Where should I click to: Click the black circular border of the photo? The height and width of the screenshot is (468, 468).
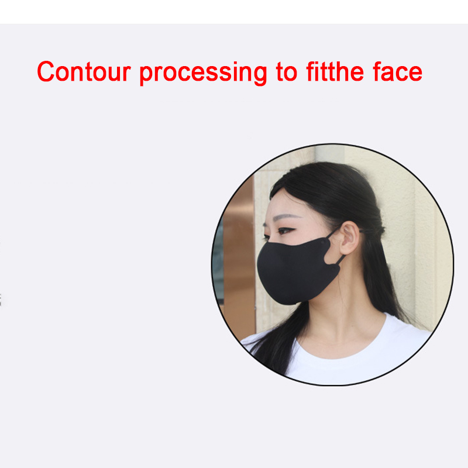click(332, 144)
